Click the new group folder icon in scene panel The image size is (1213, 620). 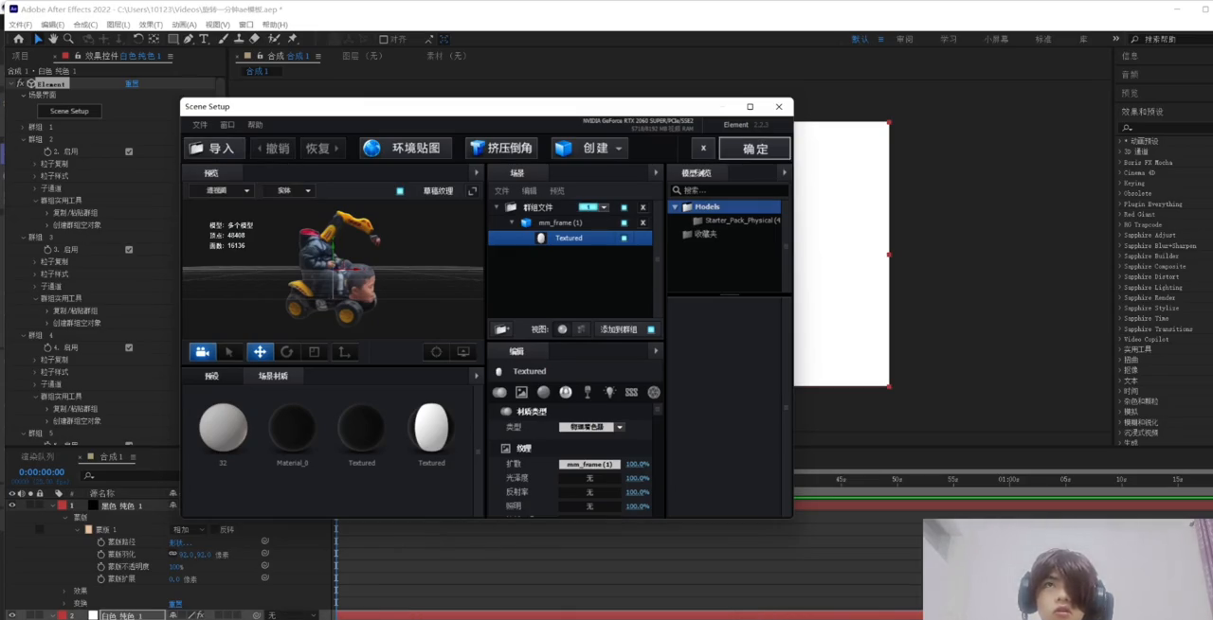click(x=502, y=329)
